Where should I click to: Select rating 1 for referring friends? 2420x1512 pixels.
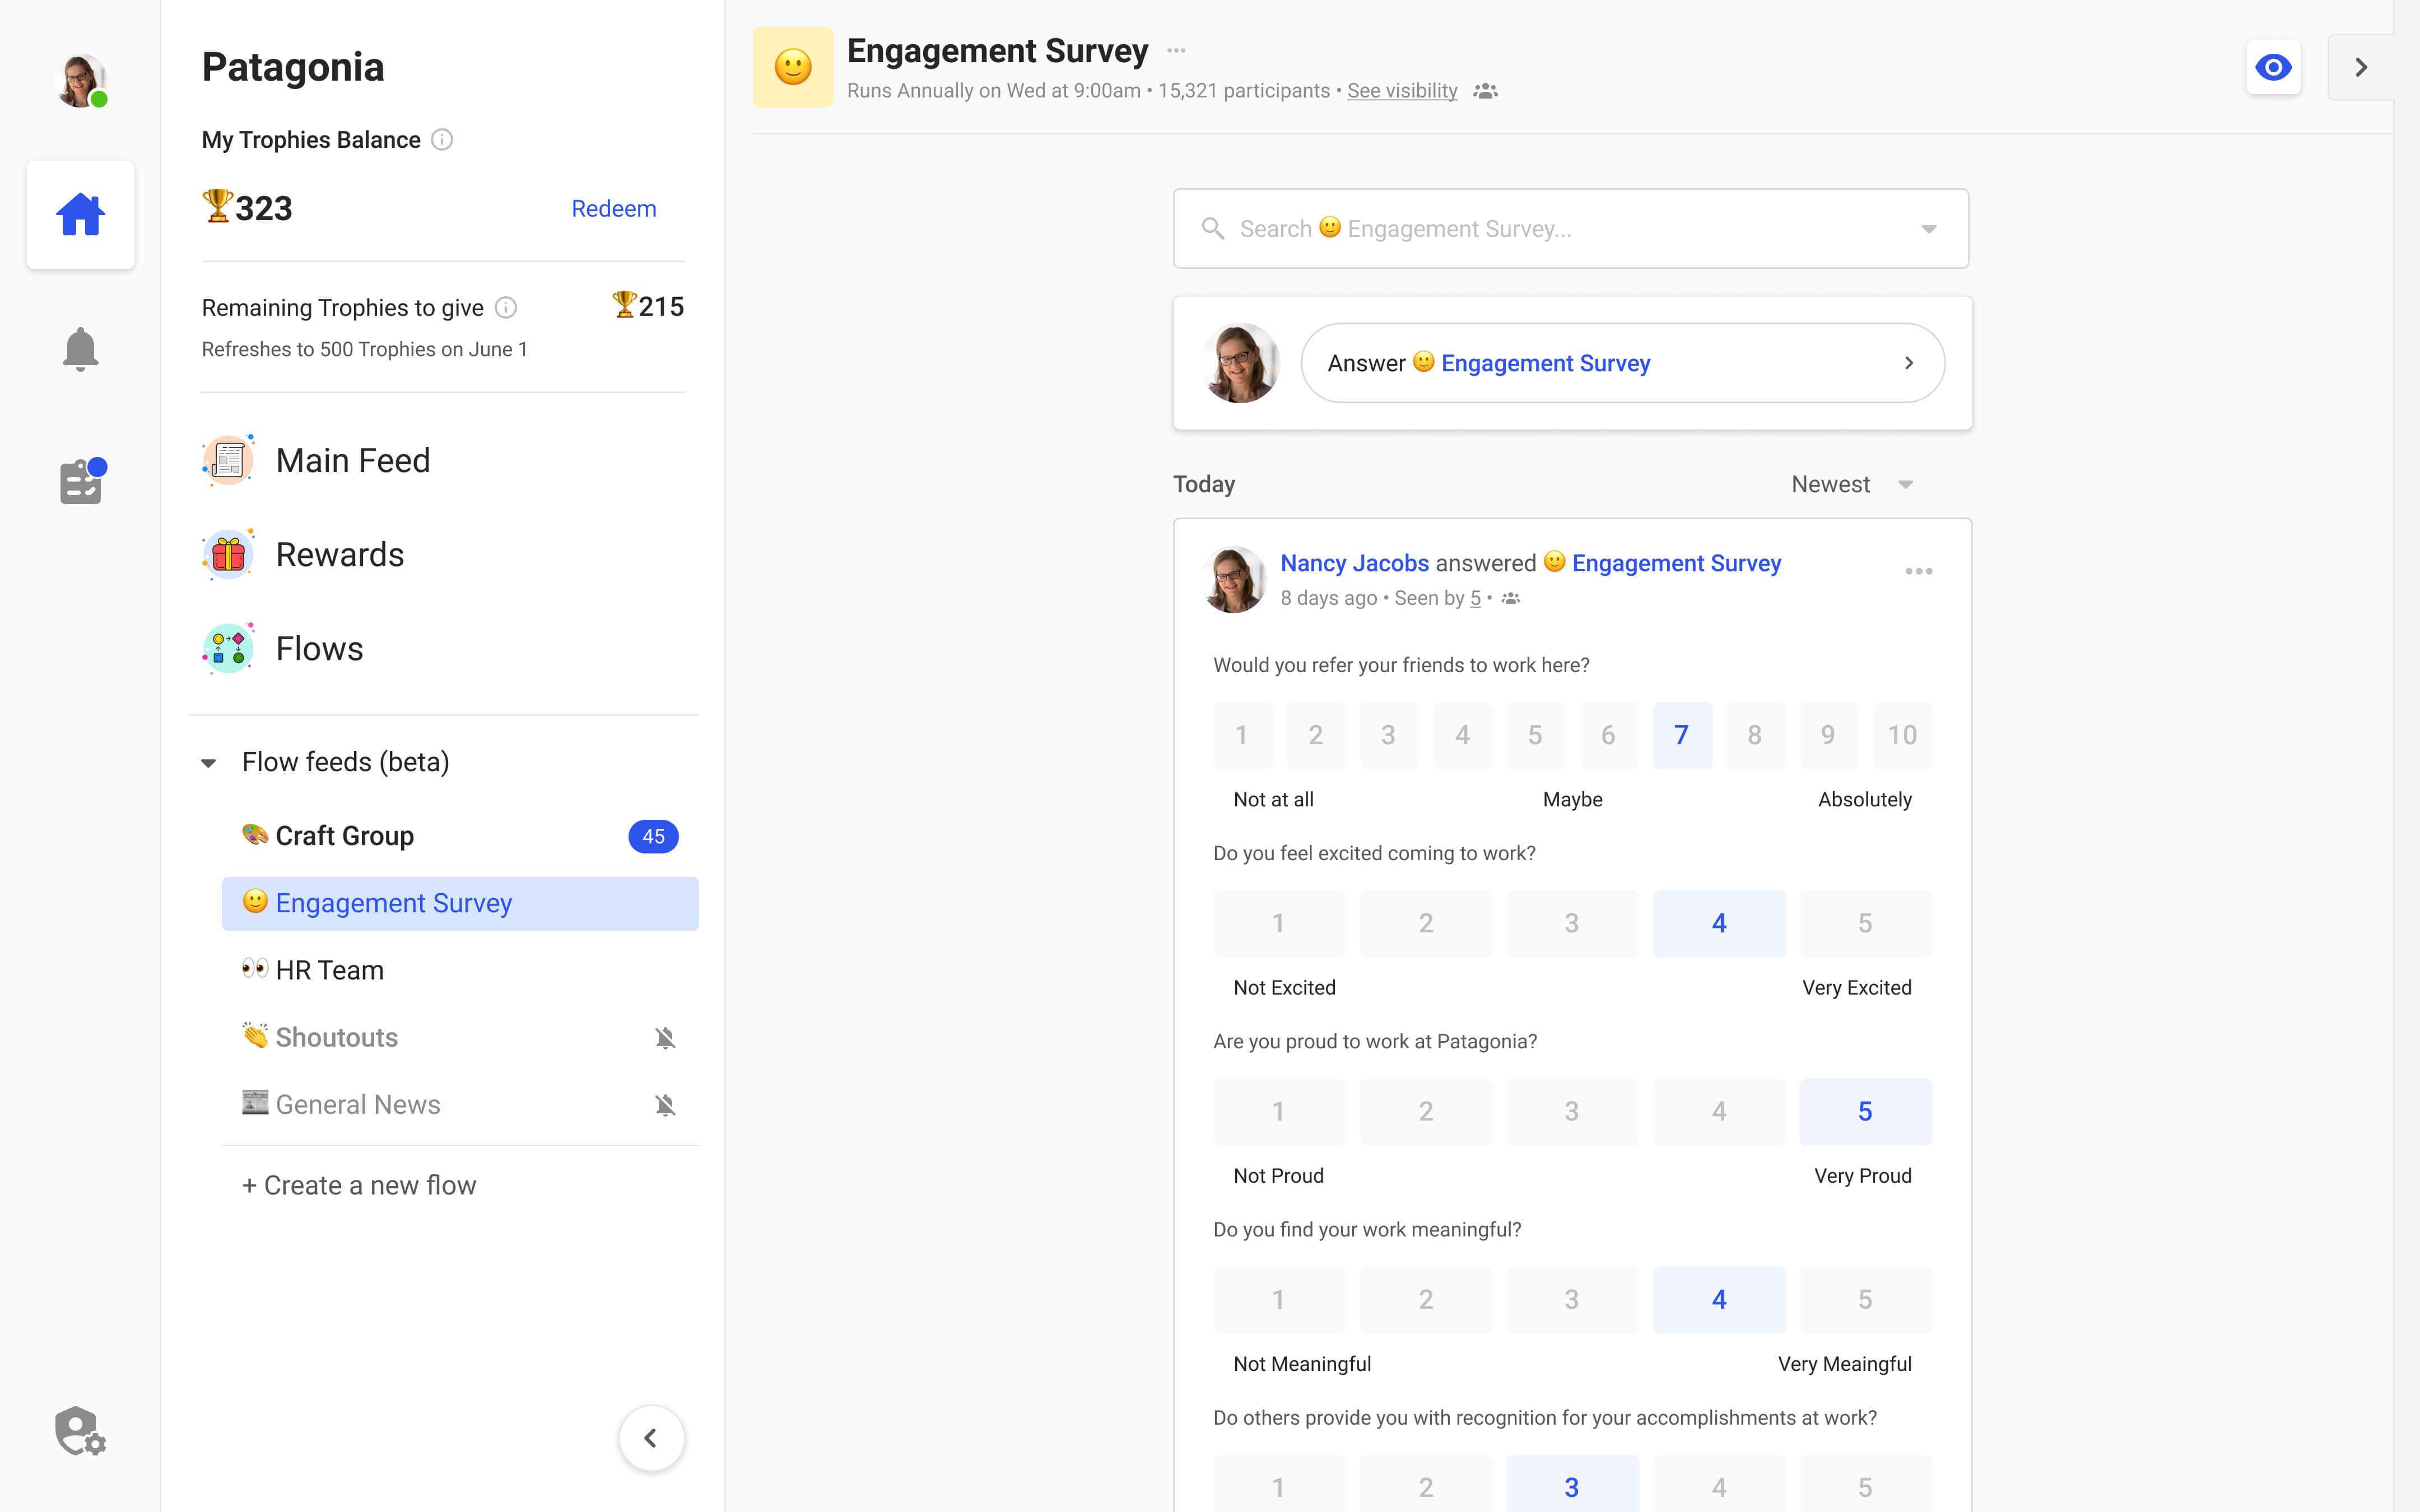pyautogui.click(x=1242, y=735)
